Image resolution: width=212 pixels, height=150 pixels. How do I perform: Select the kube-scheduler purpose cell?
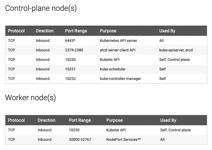point(113,69)
